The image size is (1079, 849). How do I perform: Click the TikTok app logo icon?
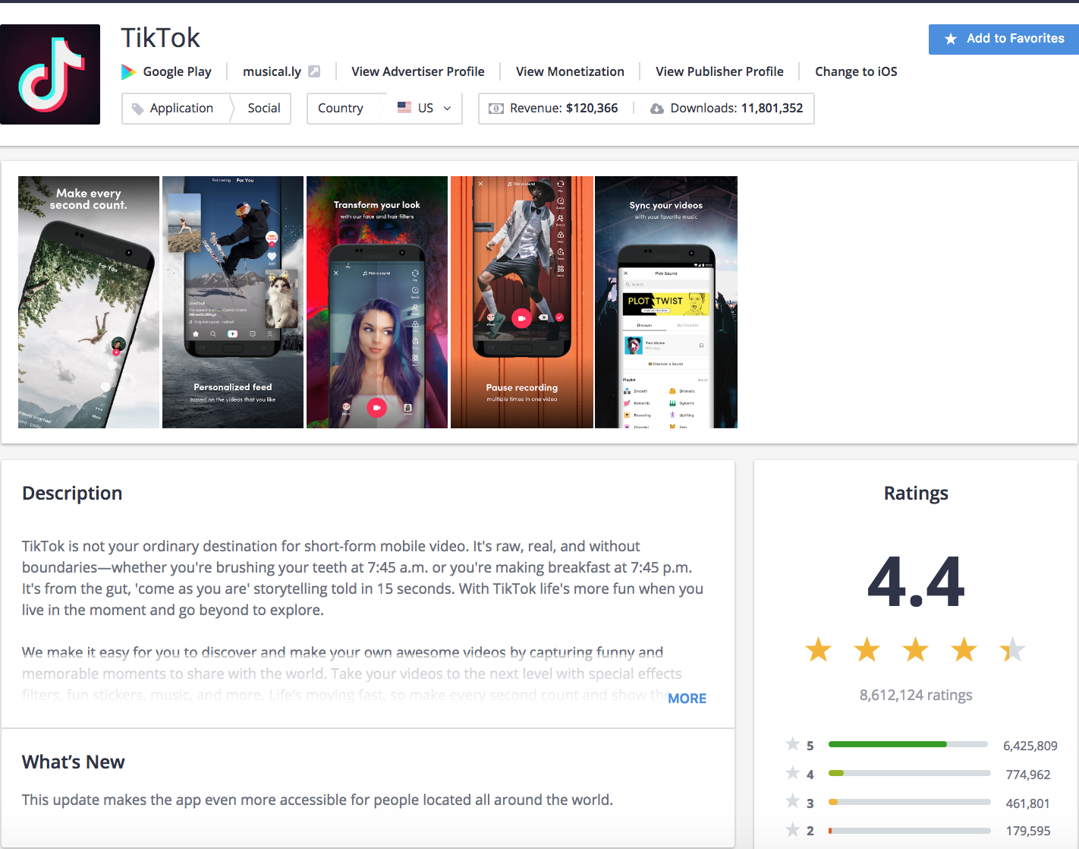pyautogui.click(x=50, y=74)
